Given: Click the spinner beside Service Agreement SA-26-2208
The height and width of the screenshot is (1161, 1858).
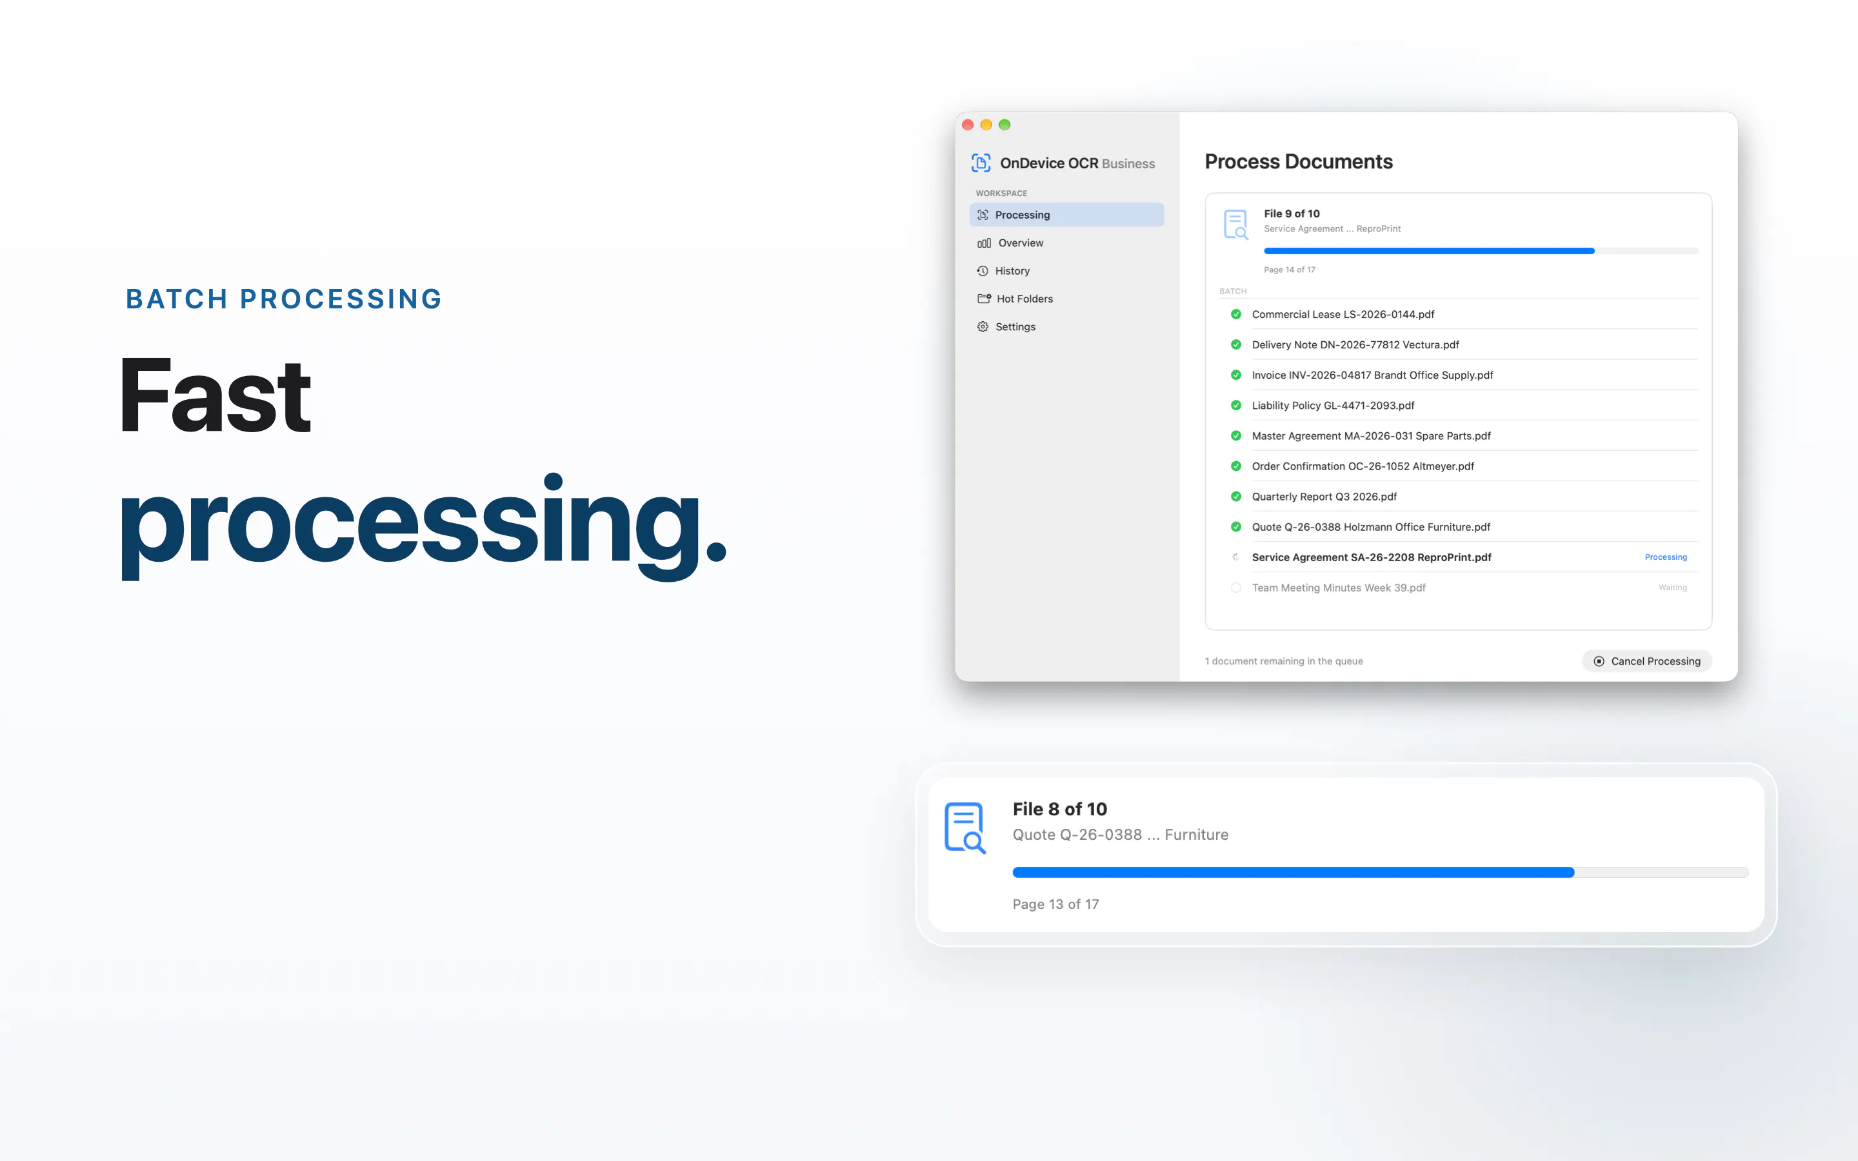Looking at the screenshot, I should click(x=1236, y=557).
